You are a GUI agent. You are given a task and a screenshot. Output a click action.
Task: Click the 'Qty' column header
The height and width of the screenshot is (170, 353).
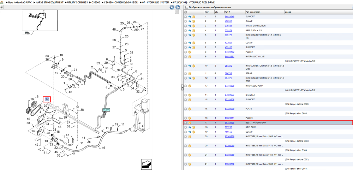point(216,12)
